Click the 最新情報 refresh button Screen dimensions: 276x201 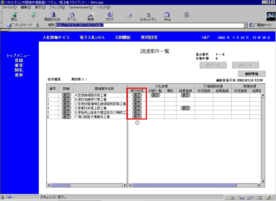click(251, 74)
